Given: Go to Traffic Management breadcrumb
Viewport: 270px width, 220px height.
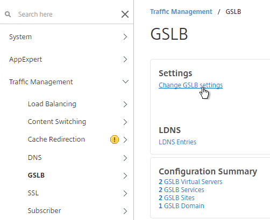Looking at the screenshot, I should coord(181,12).
